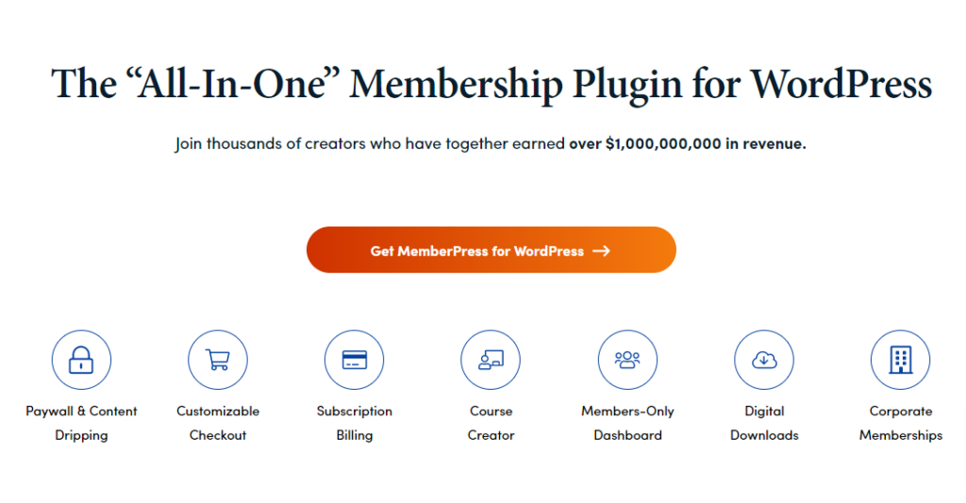
Task: Open the Paywall & Content Dripping label
Action: coord(81,423)
